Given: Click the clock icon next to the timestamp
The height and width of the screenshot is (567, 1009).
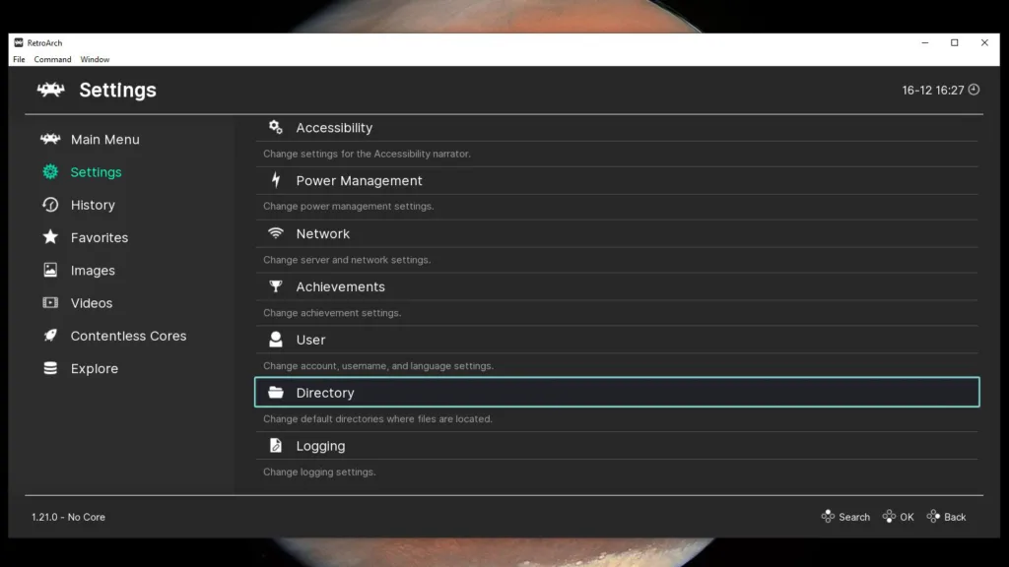Looking at the screenshot, I should coord(973,90).
